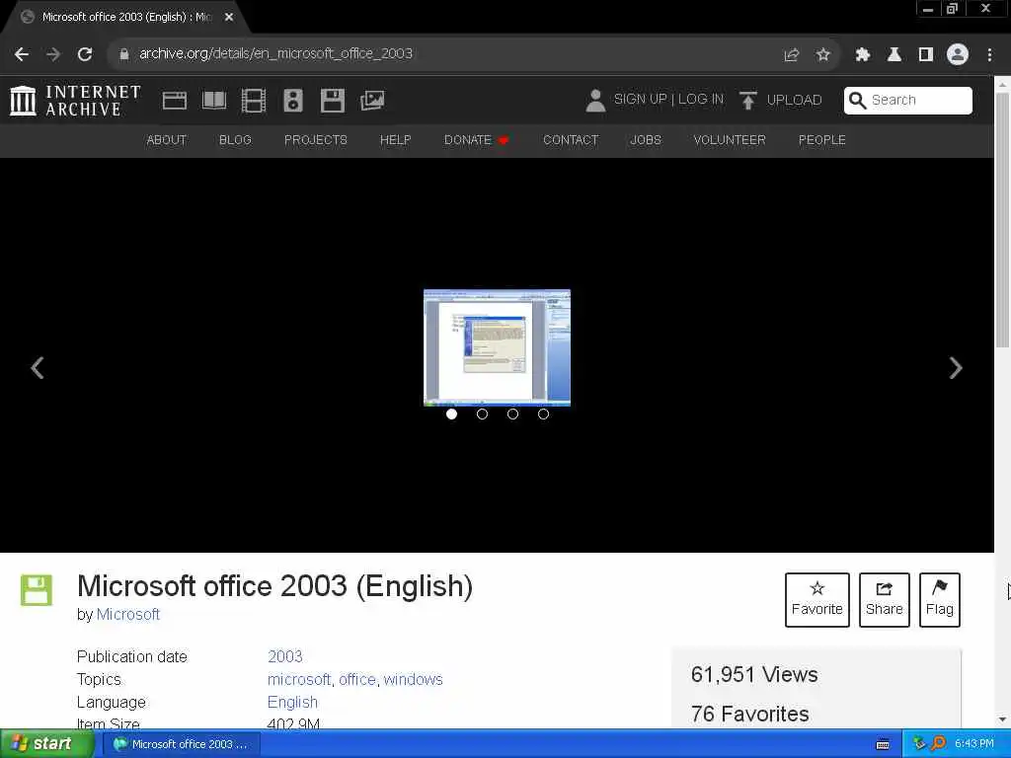Click the scrollbar down arrow
This screenshot has width=1011, height=758.
[1002, 719]
